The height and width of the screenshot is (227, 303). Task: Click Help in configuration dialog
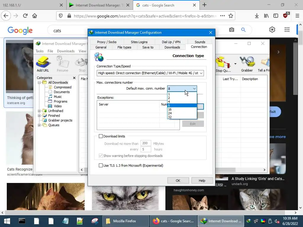202,181
